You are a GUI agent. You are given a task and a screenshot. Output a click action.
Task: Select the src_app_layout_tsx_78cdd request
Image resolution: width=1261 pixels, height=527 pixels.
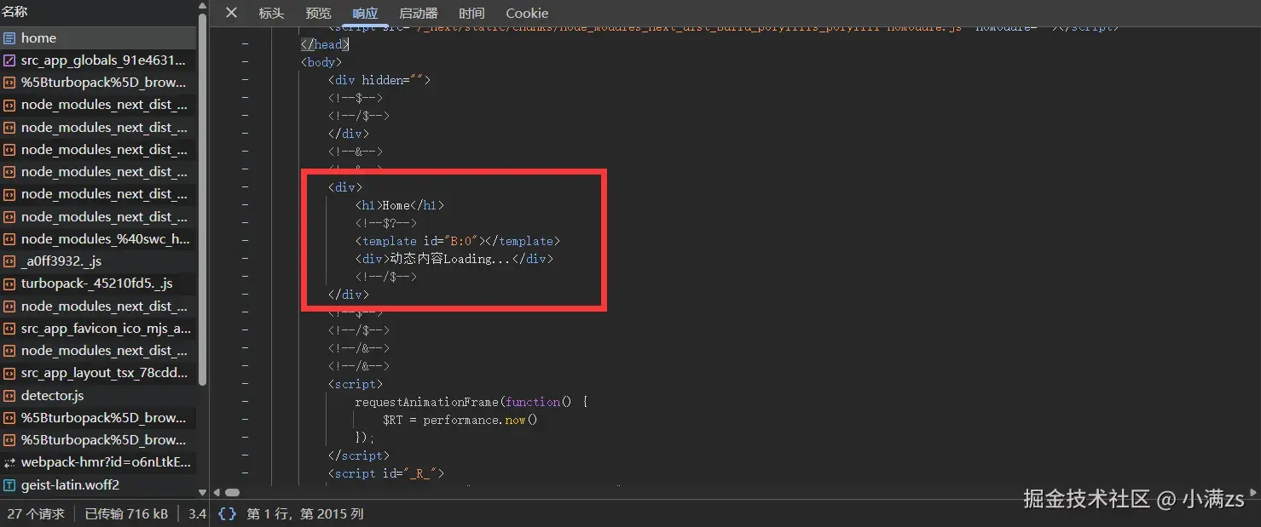(x=98, y=373)
